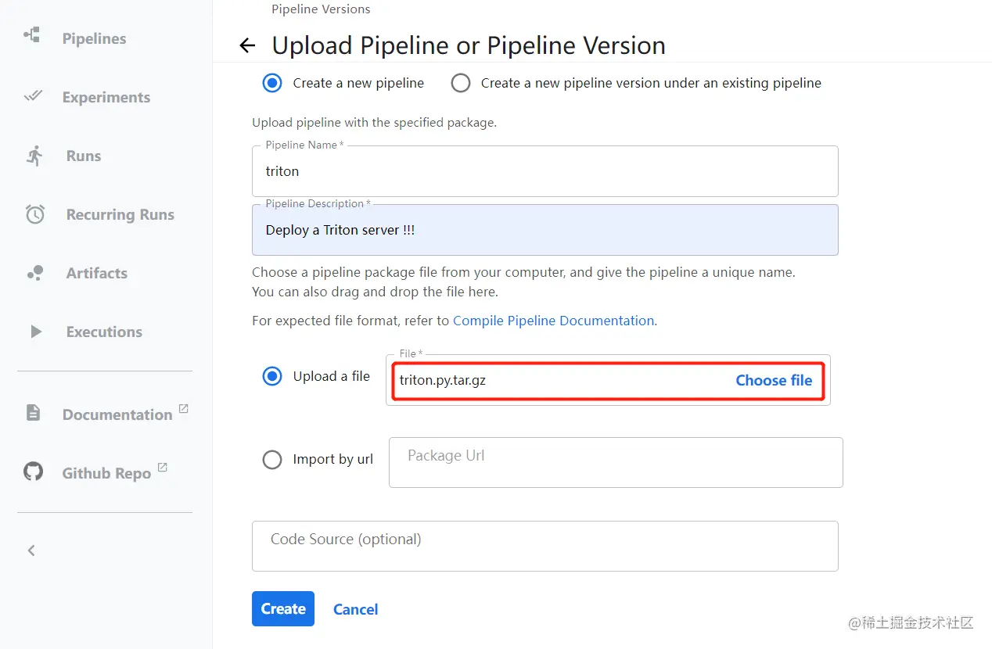Click the Recurring Runs alarm clock icon
The height and width of the screenshot is (649, 992).
pos(35,214)
